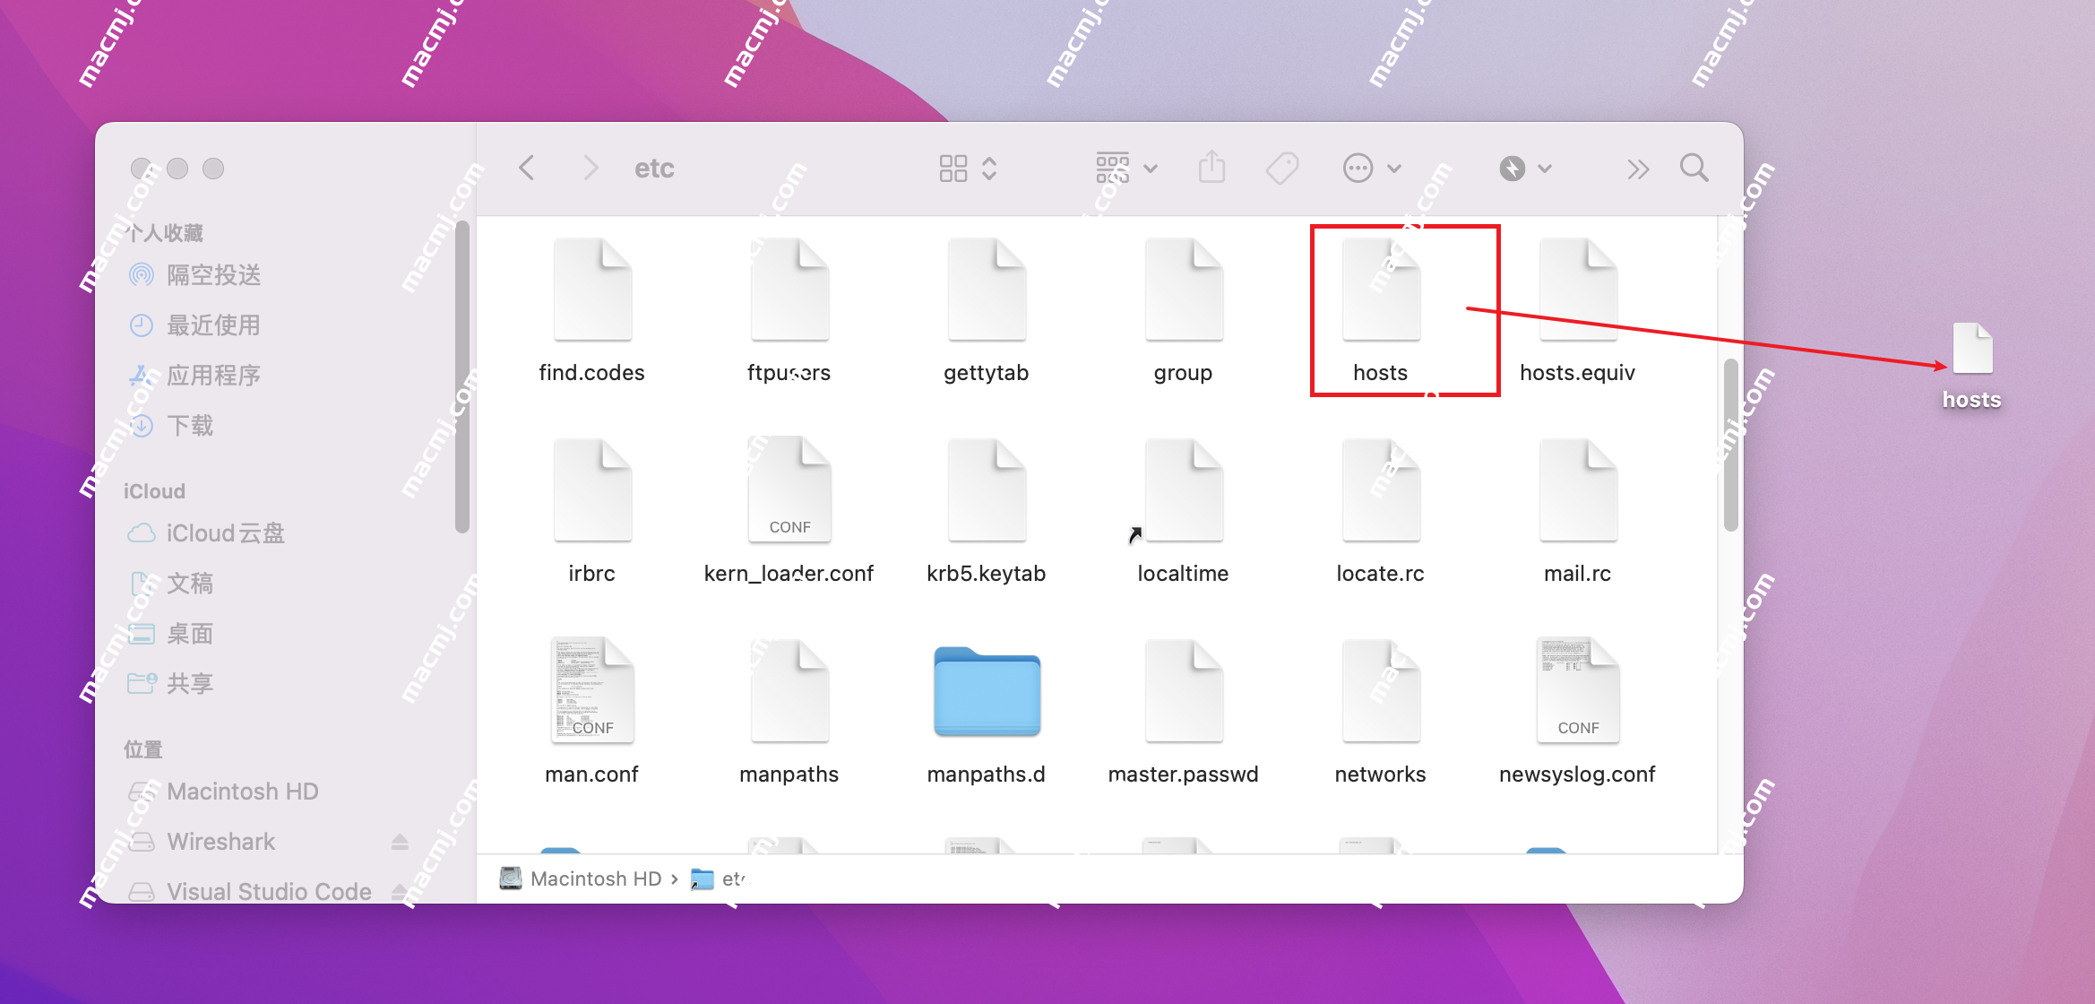Select the hosts file in etc folder
2095x1004 pixels.
click(1380, 310)
